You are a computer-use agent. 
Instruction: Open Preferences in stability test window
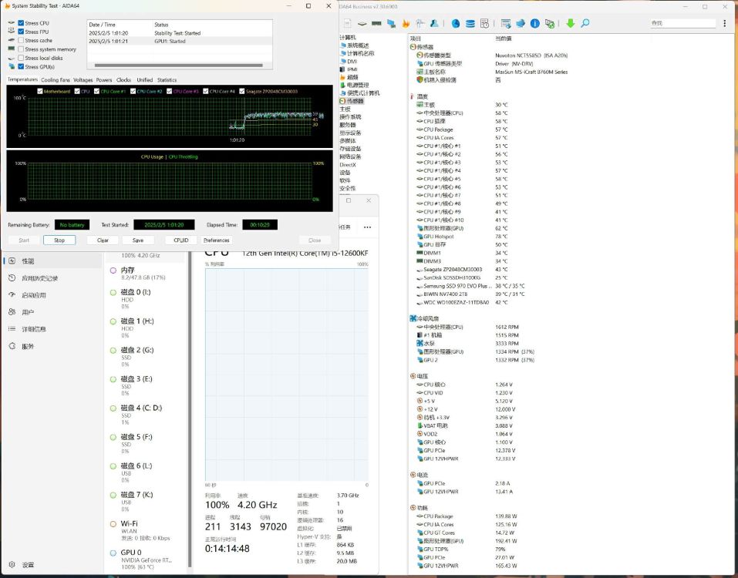tap(217, 240)
